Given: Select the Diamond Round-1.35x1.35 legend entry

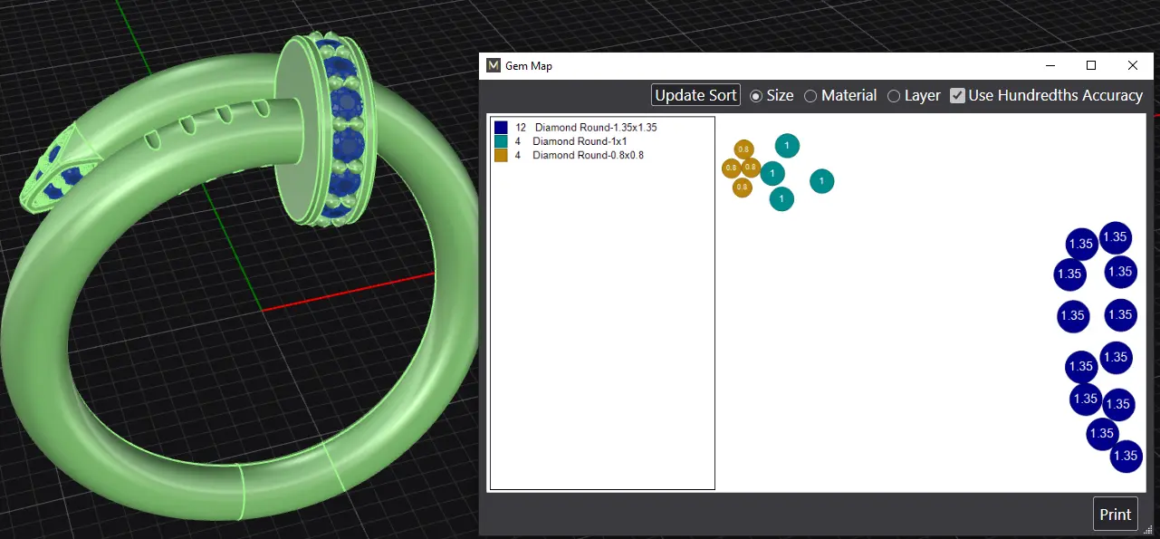Looking at the screenshot, I should pos(595,128).
